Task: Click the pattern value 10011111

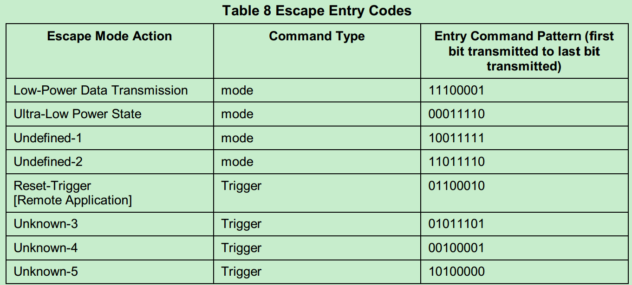Action: tap(456, 138)
